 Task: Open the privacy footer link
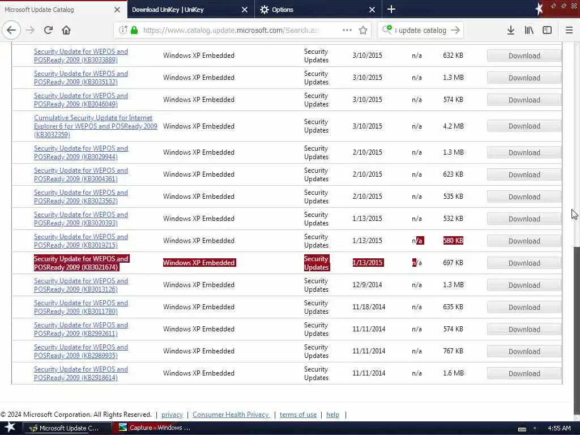(x=172, y=415)
